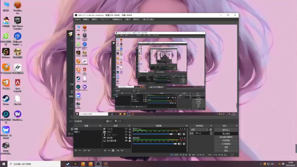Toggle visibility eye of text (GDI+) source
The height and width of the screenshot is (167, 297).
click(126, 135)
